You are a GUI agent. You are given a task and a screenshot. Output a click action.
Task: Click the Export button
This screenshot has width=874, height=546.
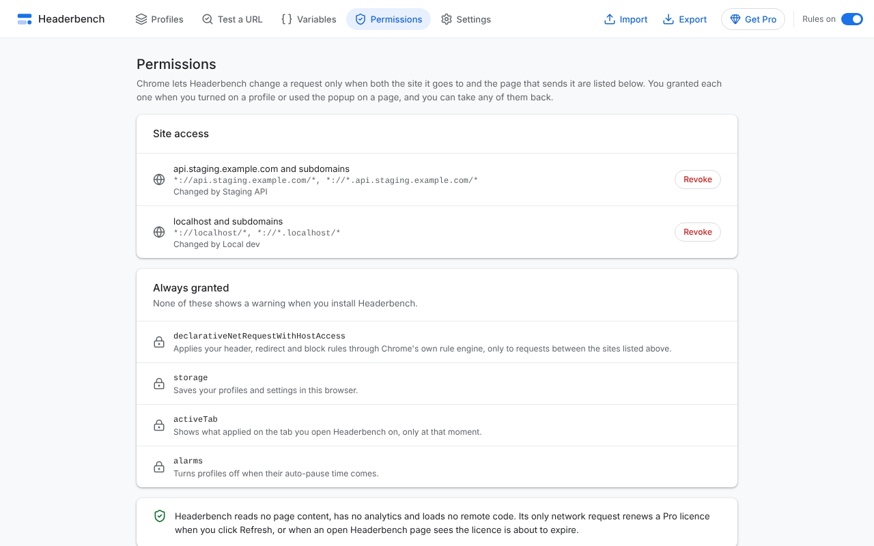685,19
